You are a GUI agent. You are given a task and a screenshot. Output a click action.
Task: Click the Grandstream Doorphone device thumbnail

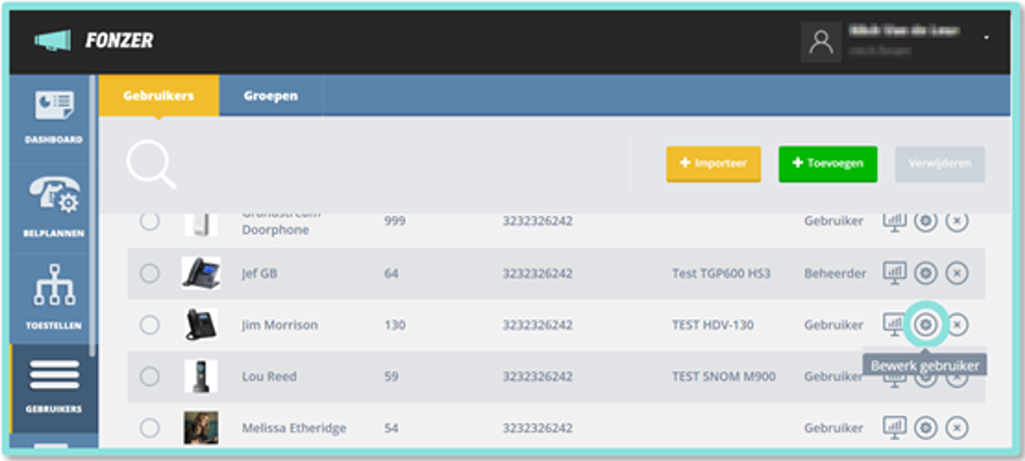point(200,224)
